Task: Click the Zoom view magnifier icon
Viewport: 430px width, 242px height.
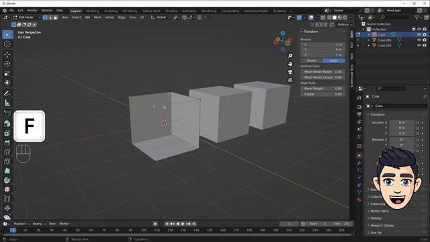Action: pos(290,56)
